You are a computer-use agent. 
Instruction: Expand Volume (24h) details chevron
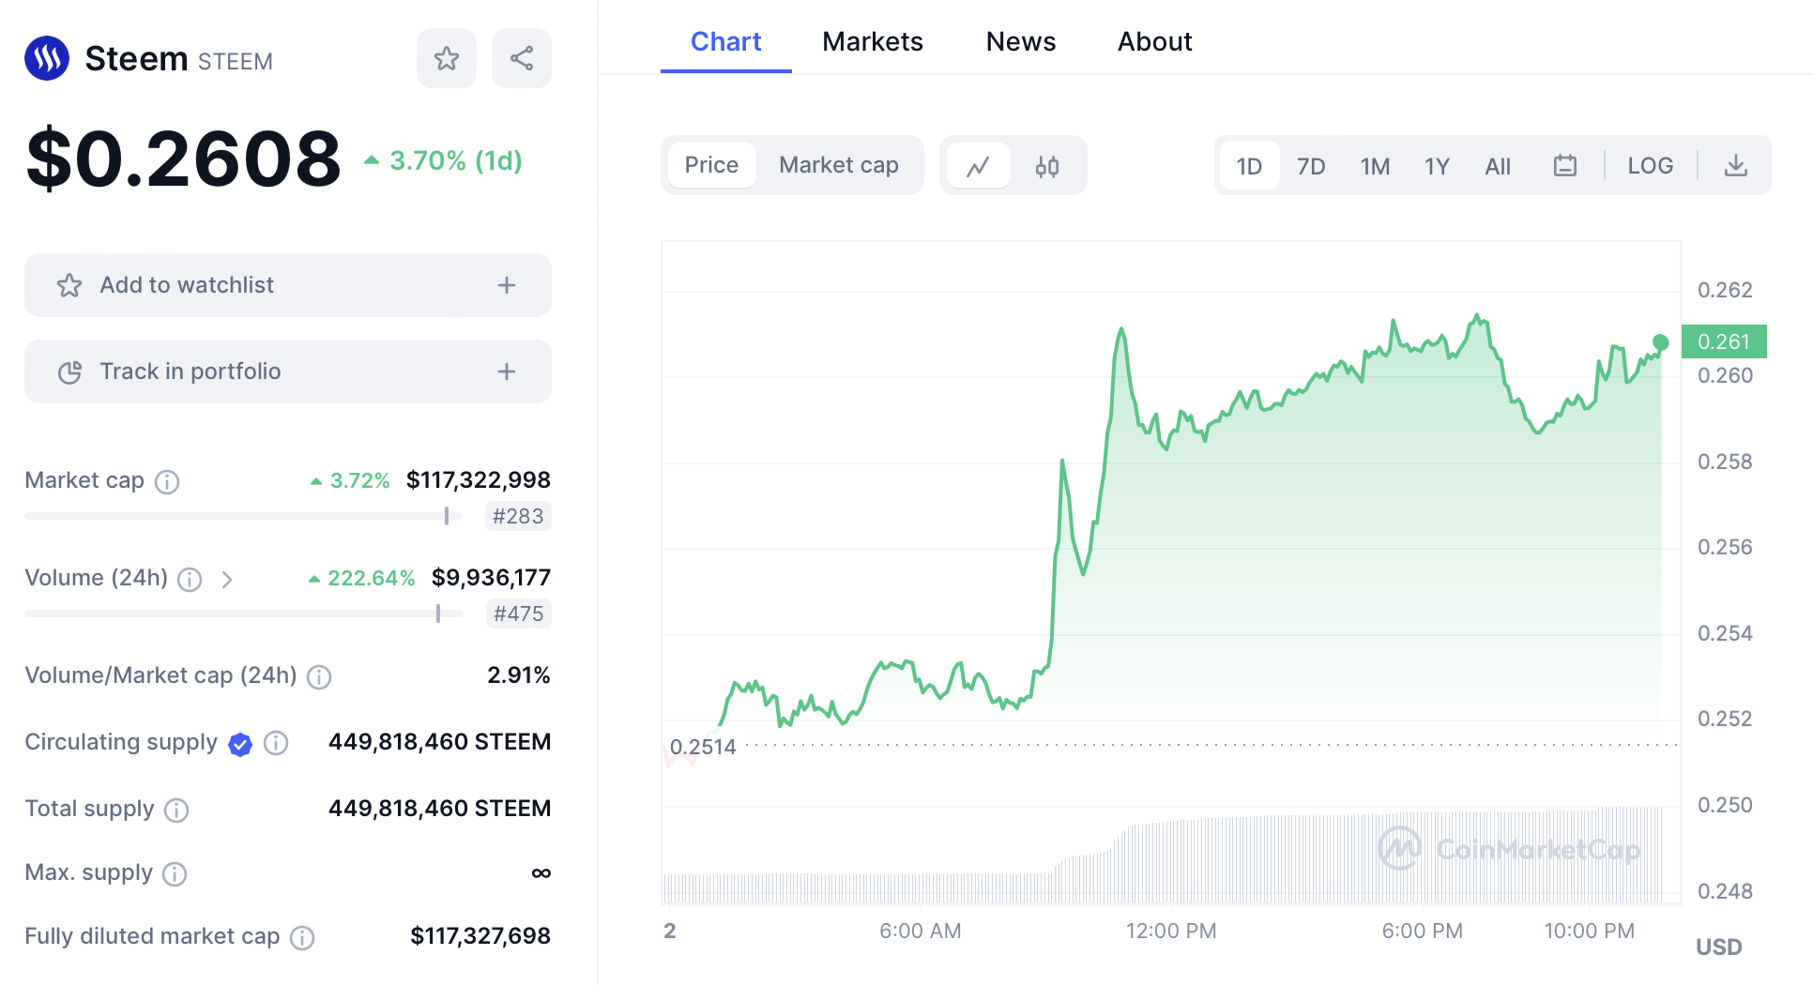[x=227, y=579]
